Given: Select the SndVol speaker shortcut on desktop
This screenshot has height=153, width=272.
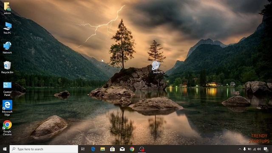Looking at the screenshot, I should 156,67.
